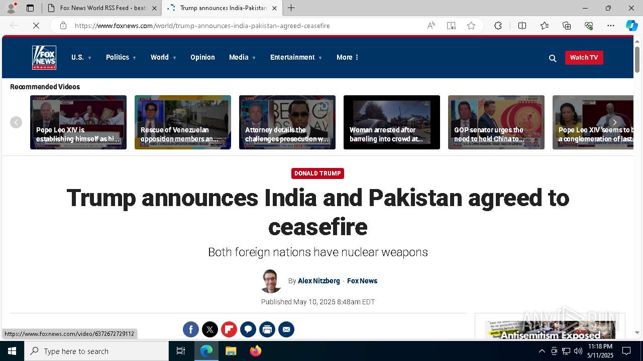Activate Read aloud in address bar
This screenshot has width=643, height=361.
431,26
